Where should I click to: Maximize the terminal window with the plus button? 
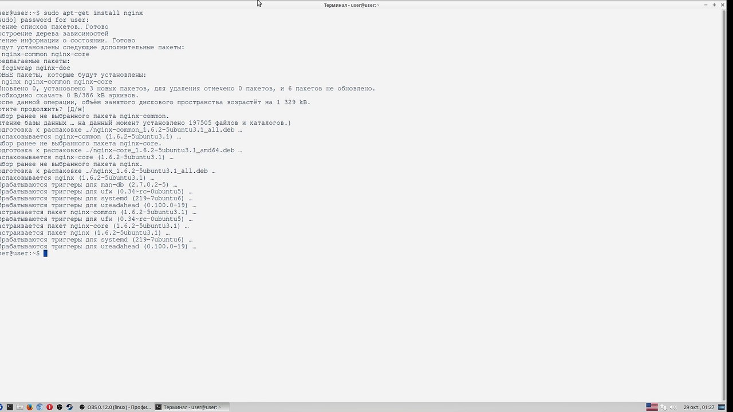click(x=714, y=5)
